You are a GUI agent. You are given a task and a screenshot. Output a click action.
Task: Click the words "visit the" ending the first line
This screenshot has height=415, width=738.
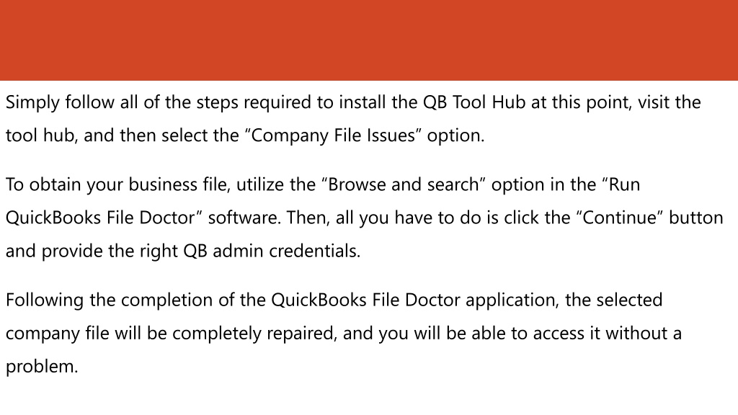[670, 102]
